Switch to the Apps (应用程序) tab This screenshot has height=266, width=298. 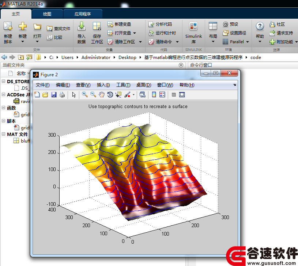click(x=83, y=14)
